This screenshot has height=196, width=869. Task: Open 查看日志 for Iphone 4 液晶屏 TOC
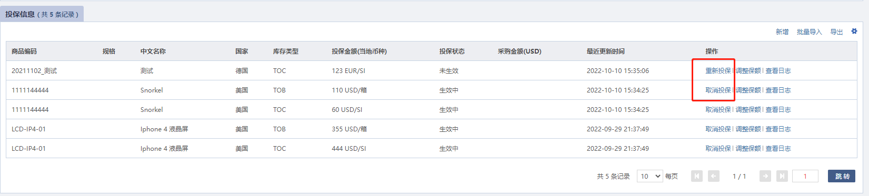(778, 148)
